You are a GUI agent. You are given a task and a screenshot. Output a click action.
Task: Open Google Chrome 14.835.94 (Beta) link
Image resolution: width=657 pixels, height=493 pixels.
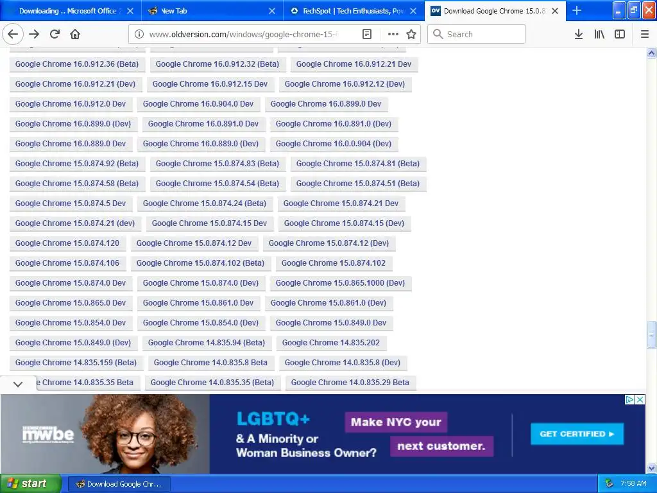207,343
